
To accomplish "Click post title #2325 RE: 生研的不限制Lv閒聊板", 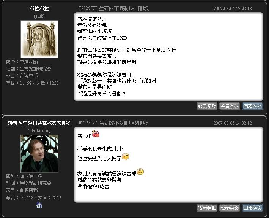I will coord(113,8).
